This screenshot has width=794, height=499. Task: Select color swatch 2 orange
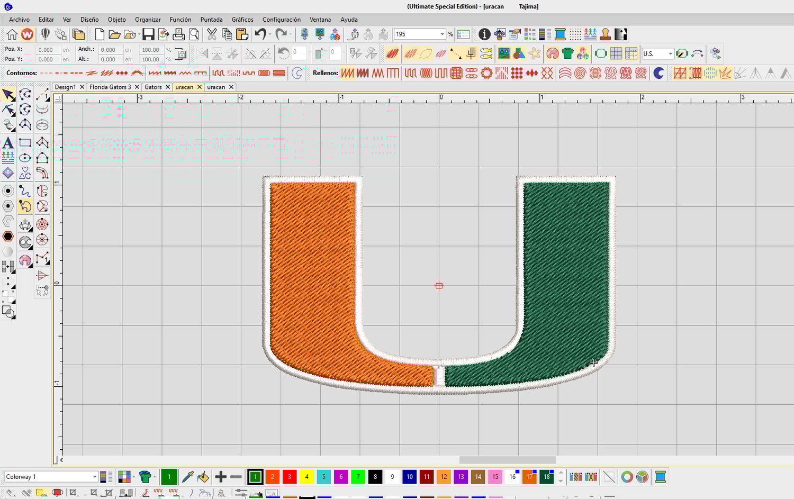[x=272, y=477]
